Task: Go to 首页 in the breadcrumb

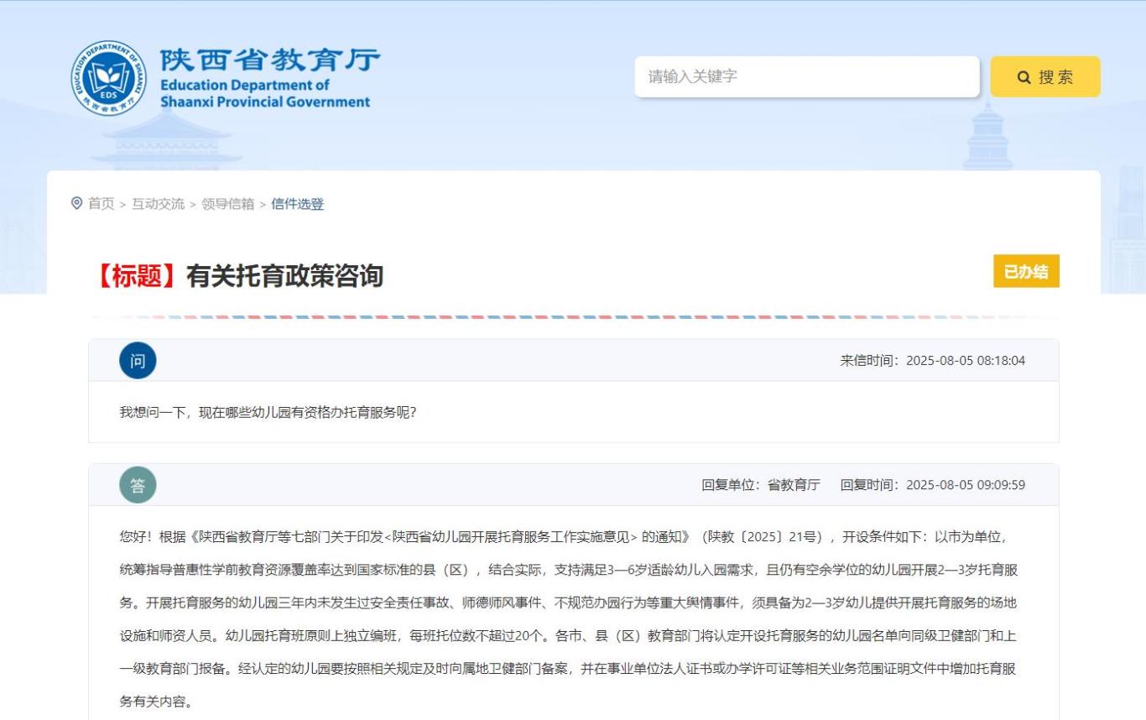Action: (102, 204)
